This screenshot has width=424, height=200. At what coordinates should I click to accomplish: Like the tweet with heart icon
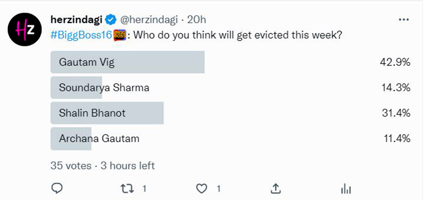(x=201, y=189)
